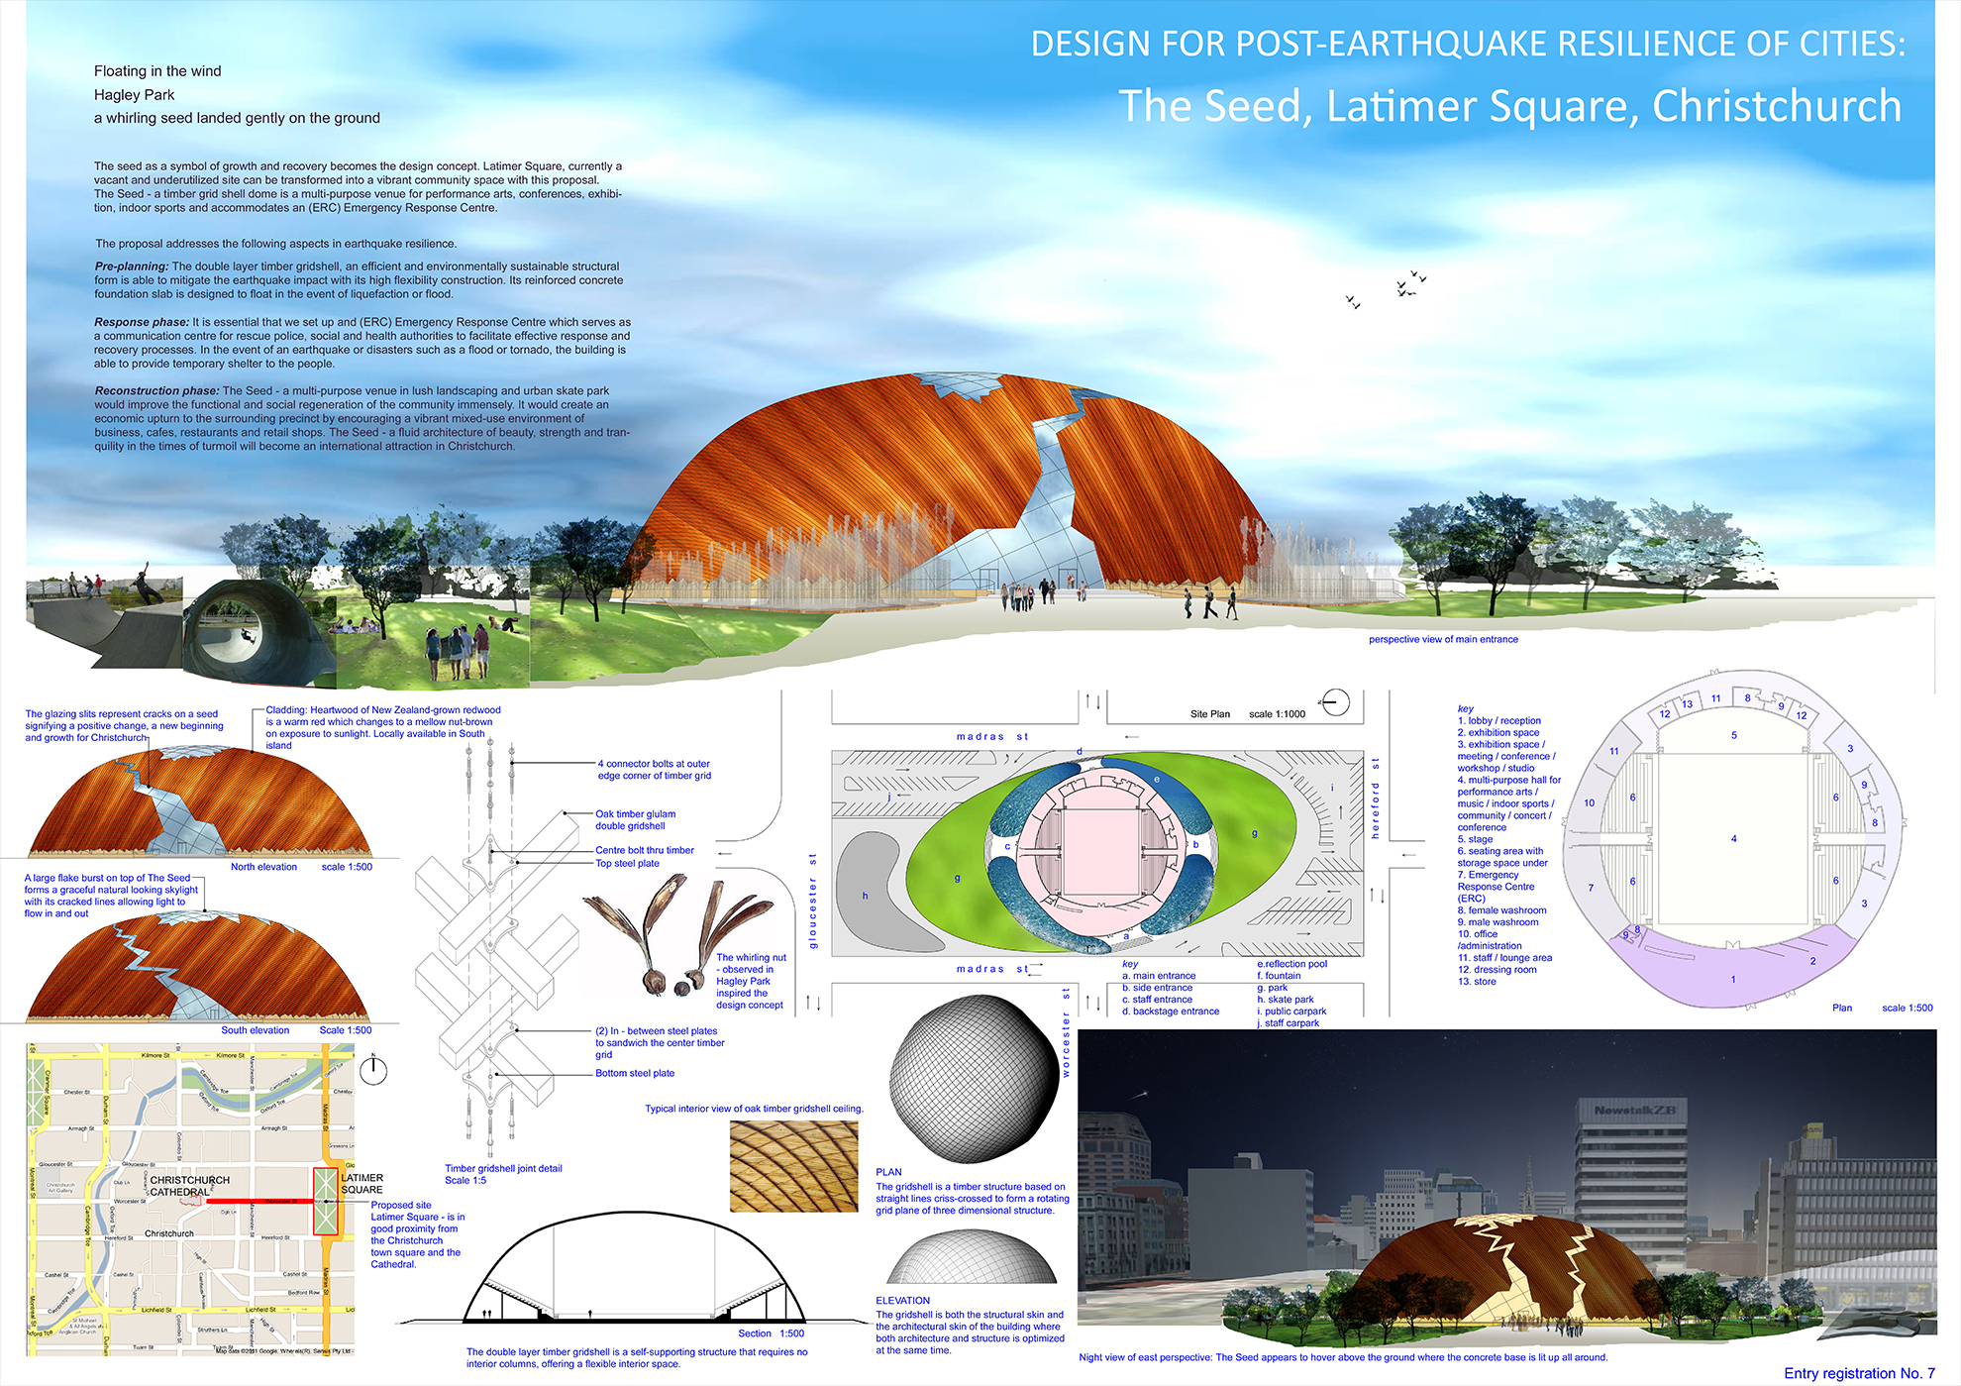Click the 'Oak timber glulam double gridshell' annotation
Viewport: 1961px width, 1386px height.
635,820
